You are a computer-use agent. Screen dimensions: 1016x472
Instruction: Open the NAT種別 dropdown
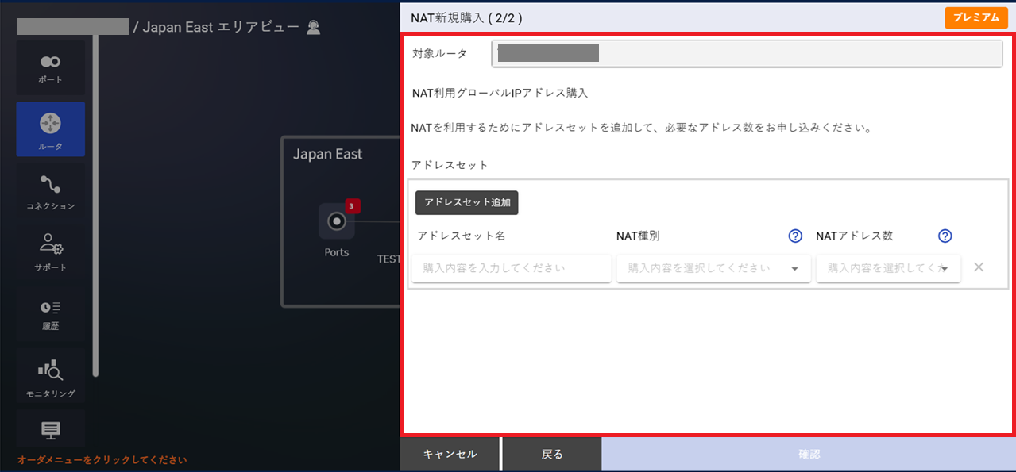(x=713, y=268)
